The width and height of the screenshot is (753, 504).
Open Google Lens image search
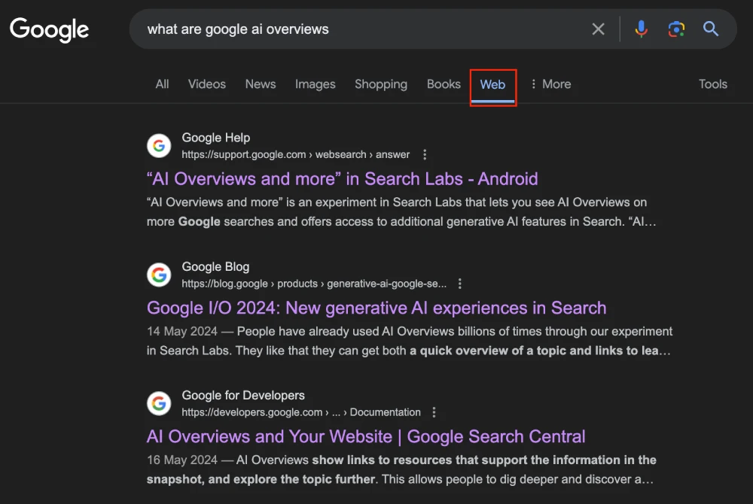click(x=676, y=29)
